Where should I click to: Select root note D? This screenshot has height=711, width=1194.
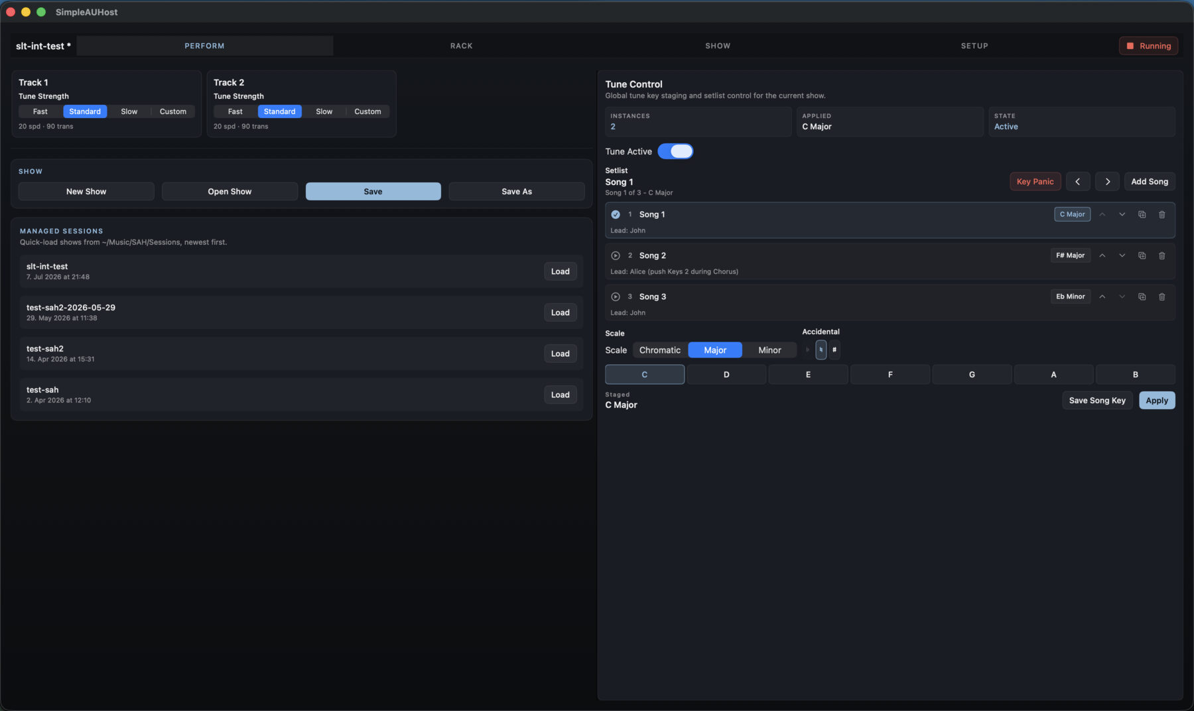[x=726, y=375]
